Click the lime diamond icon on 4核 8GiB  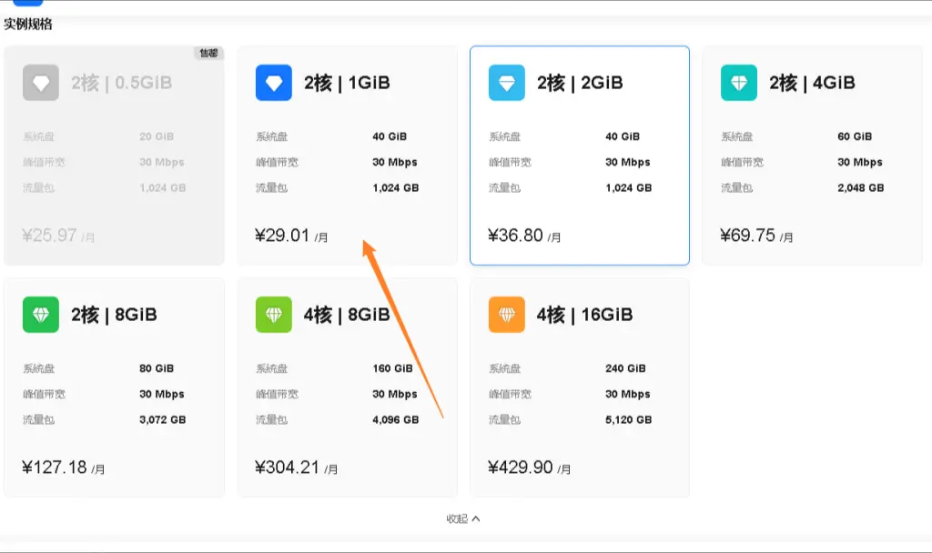274,315
